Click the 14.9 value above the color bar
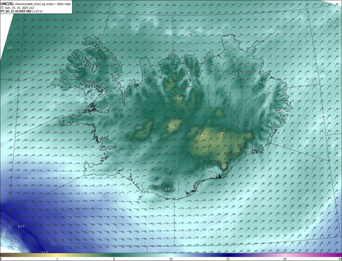This screenshot has height=261, width=342. (45, 252)
